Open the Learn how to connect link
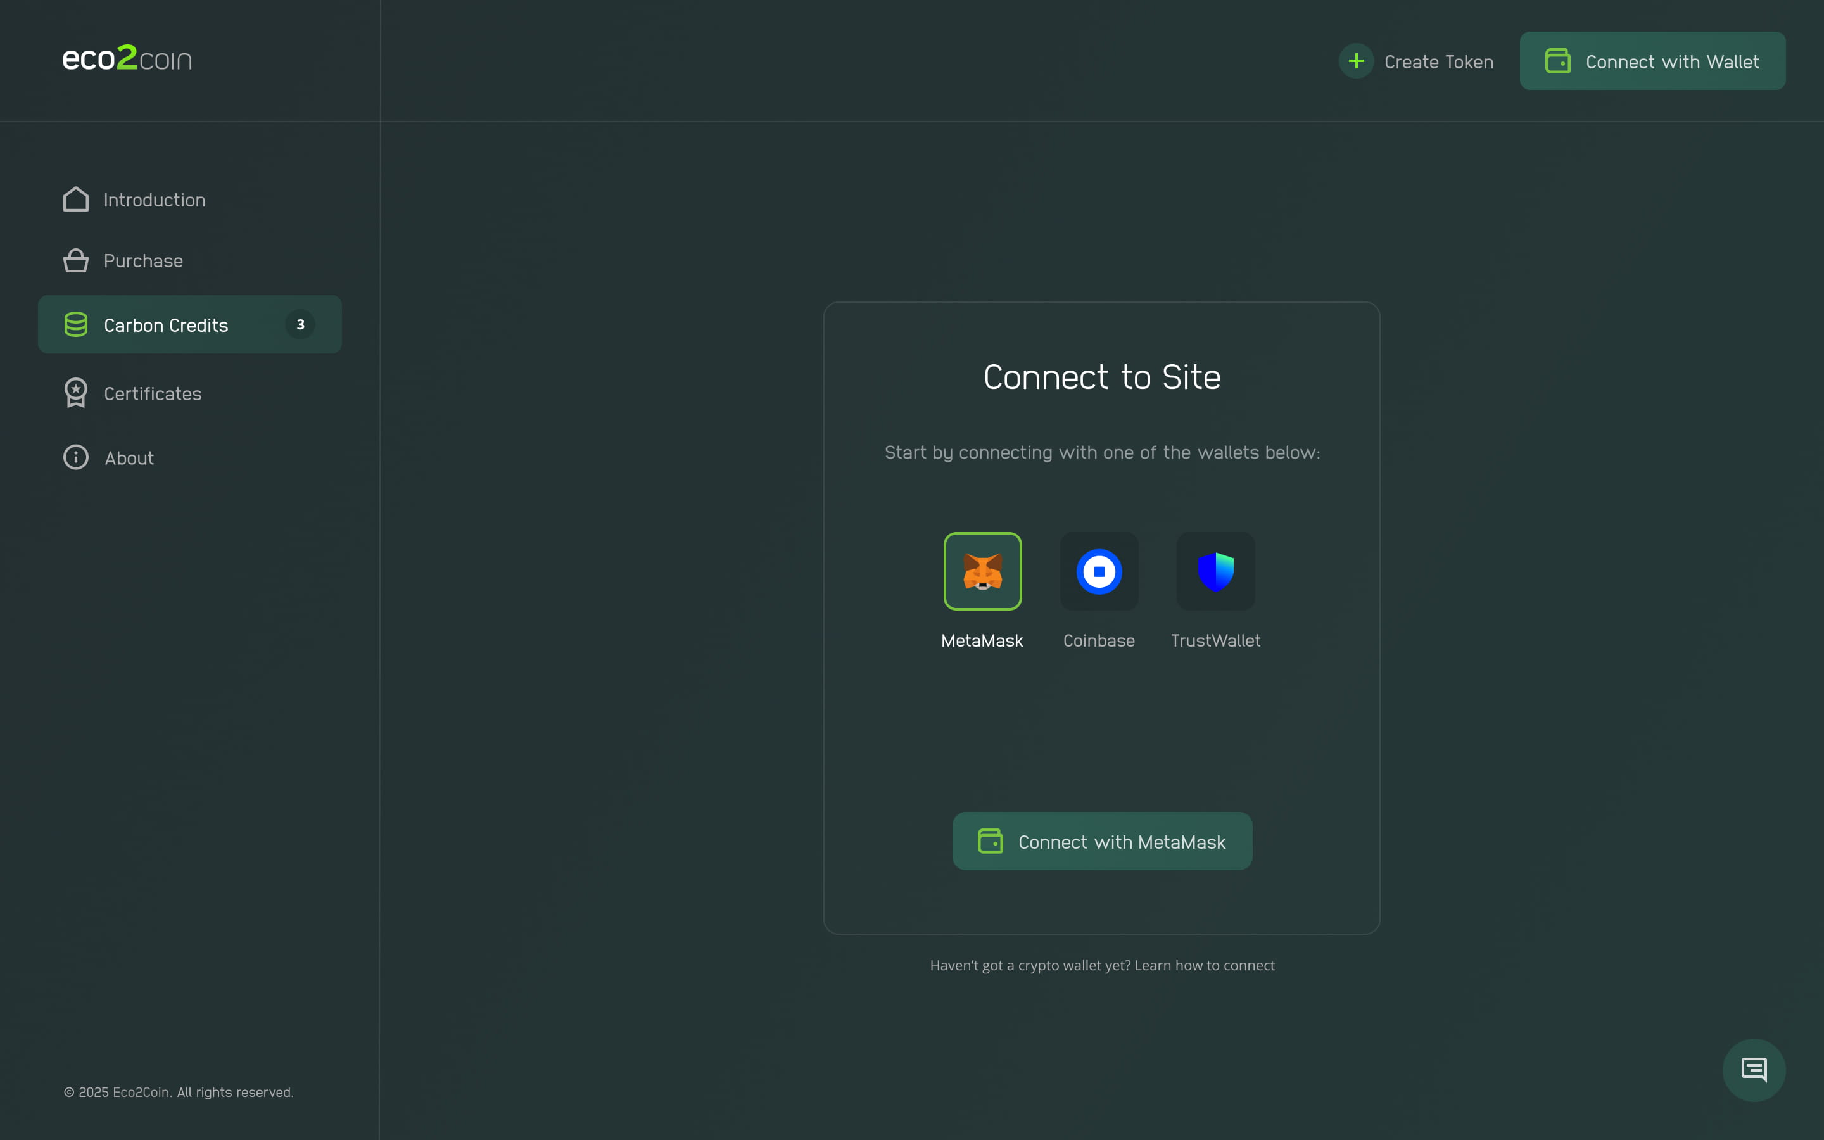Screen dimensions: 1824x1140 (x=1205, y=965)
